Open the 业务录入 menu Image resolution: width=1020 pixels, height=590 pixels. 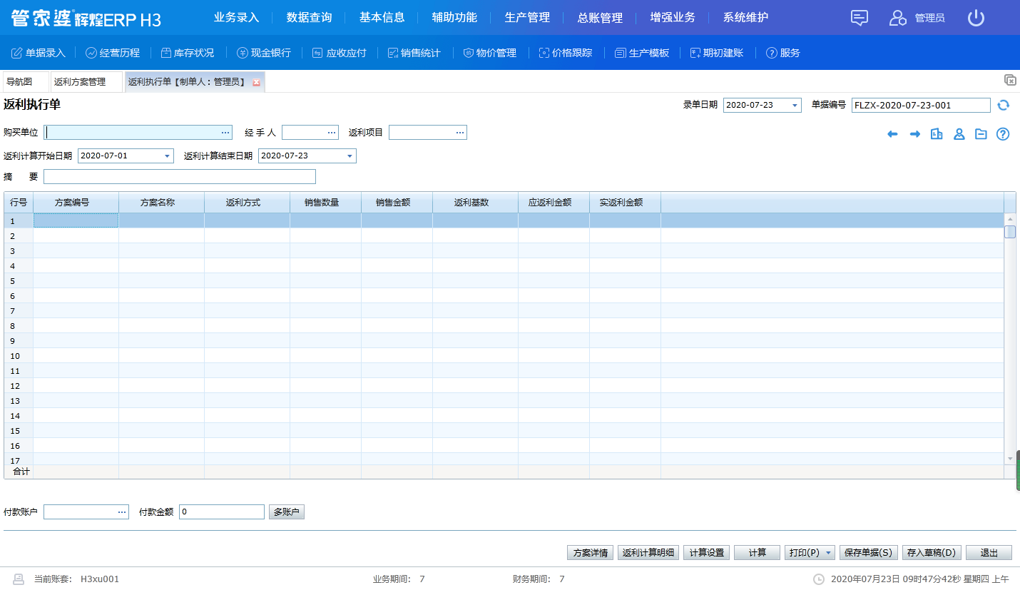(x=237, y=18)
